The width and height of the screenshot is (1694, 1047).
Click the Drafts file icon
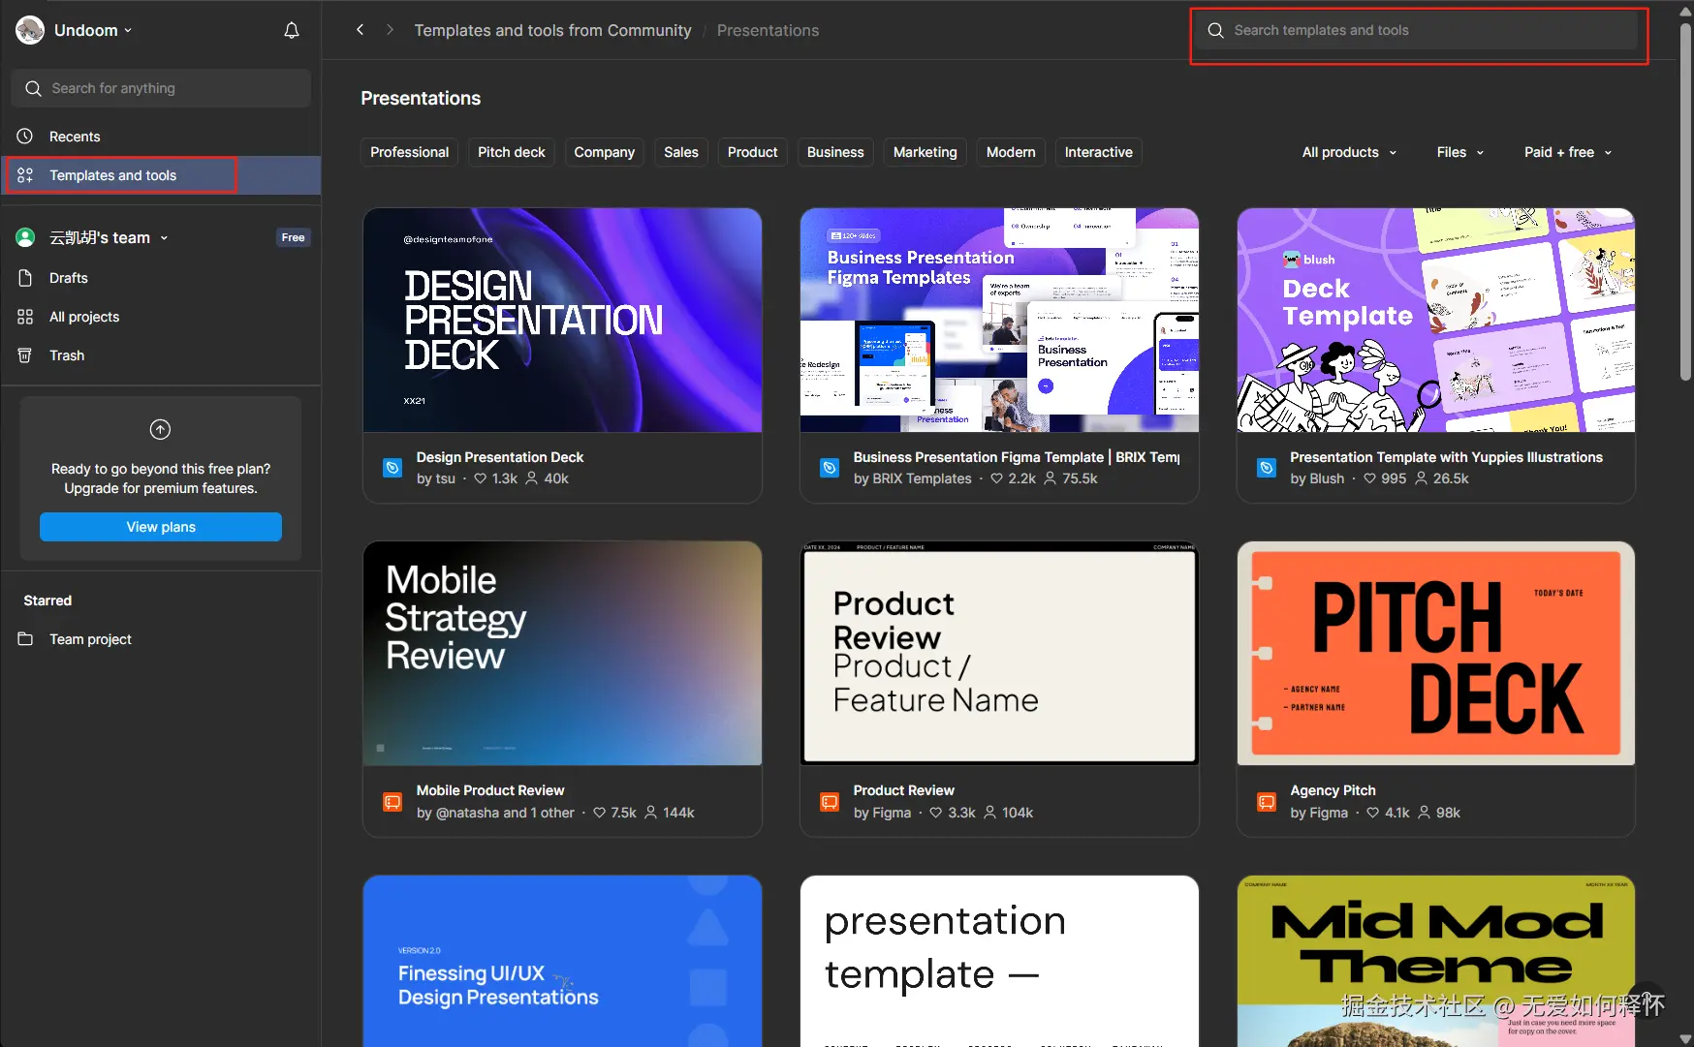coord(25,278)
